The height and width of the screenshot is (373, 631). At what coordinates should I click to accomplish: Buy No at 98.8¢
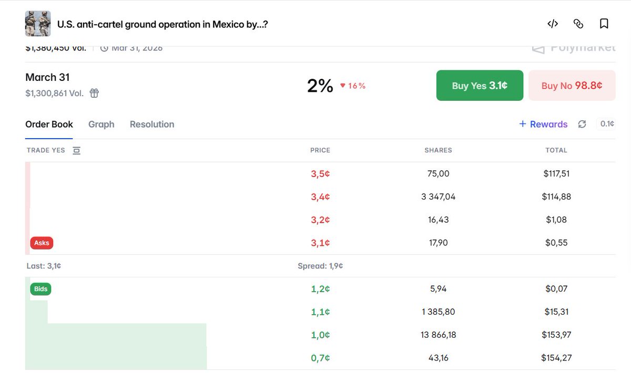click(x=572, y=85)
